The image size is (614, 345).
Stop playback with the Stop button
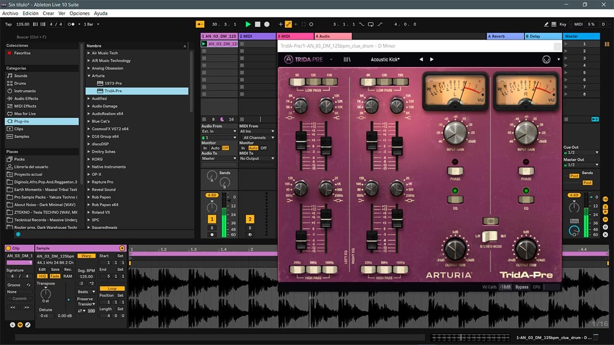[257, 24]
